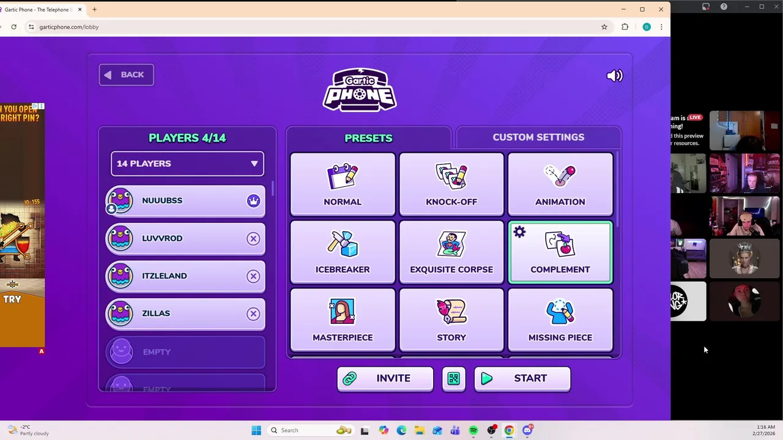Choose the highlighted Complement preset card
Image resolution: width=783 pixels, height=440 pixels.
560,252
